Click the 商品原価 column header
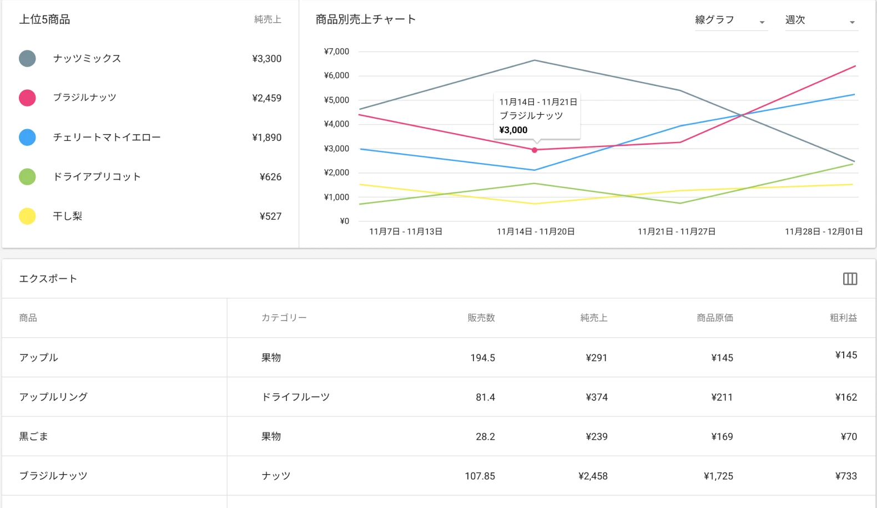The image size is (877, 508). (715, 318)
